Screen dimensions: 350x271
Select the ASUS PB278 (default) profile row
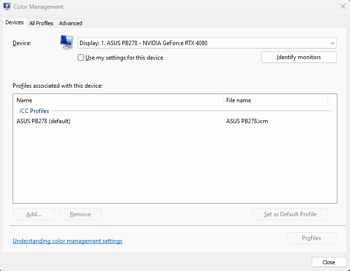pos(175,121)
